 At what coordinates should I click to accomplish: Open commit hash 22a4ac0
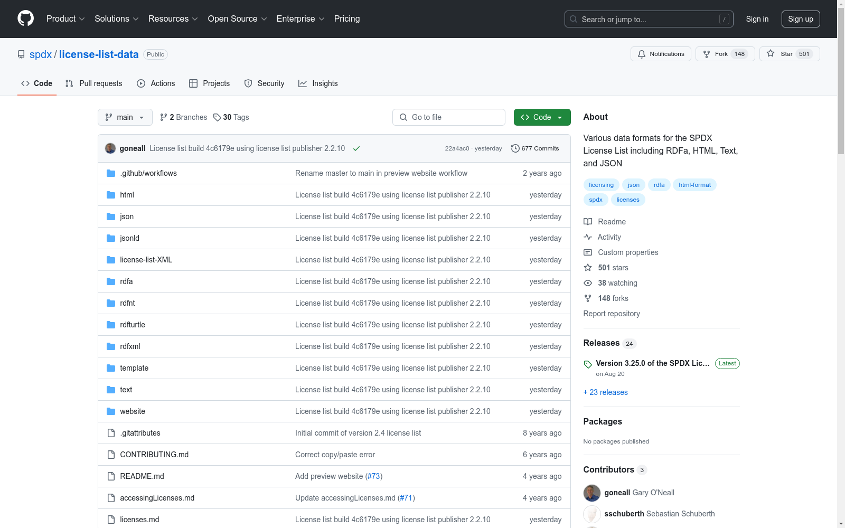coord(457,148)
